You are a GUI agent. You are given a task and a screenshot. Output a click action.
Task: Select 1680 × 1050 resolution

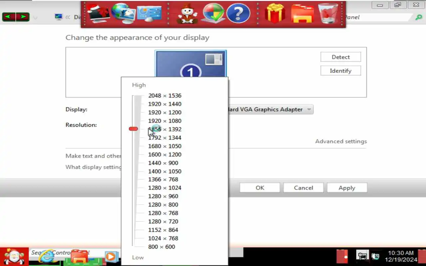click(165, 146)
